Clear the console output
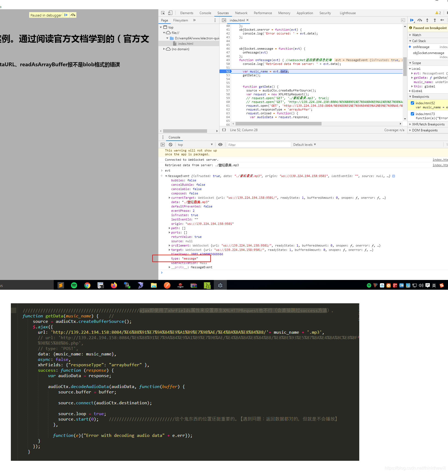This screenshot has width=448, height=473. click(x=170, y=144)
